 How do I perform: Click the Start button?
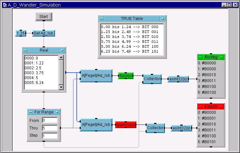44,17
